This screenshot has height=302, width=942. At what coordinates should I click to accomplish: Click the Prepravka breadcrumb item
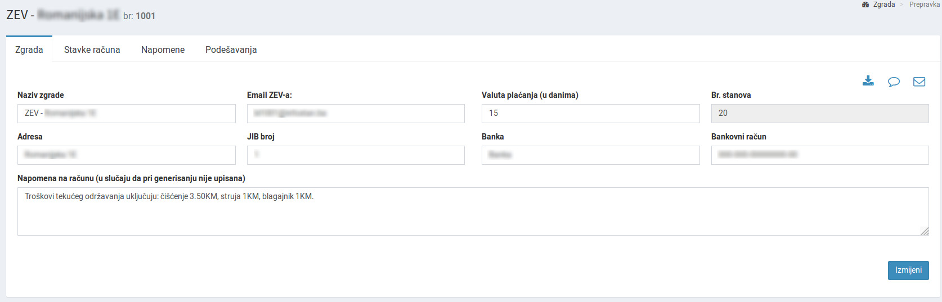[x=924, y=4]
